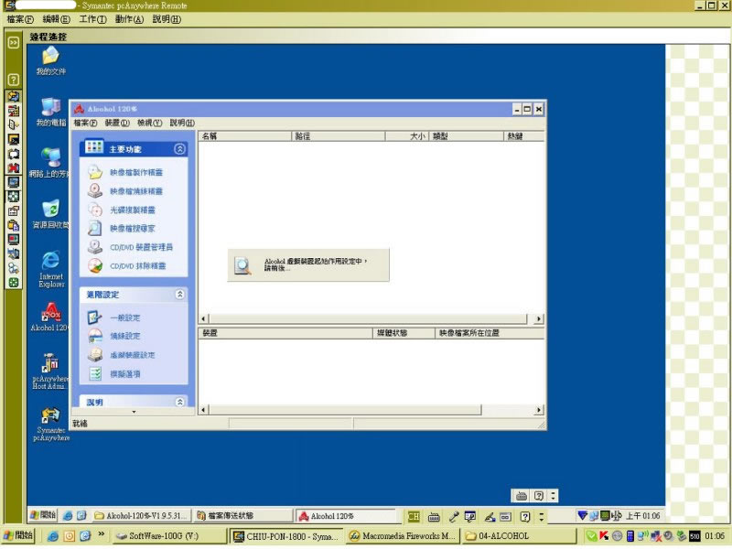Open the Alcohol 檢視(V) menu
The image size is (732, 549).
[x=149, y=123]
